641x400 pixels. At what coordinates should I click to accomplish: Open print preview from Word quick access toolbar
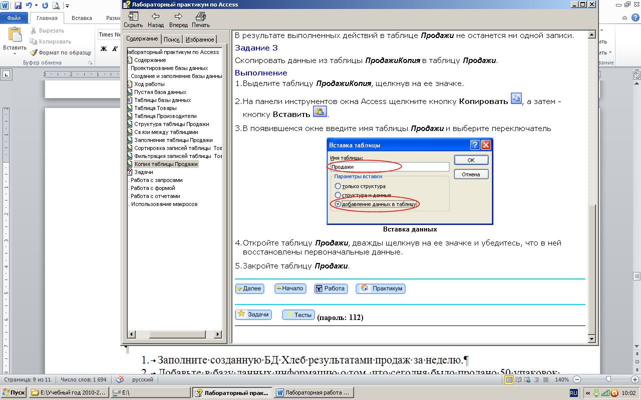(x=56, y=6)
